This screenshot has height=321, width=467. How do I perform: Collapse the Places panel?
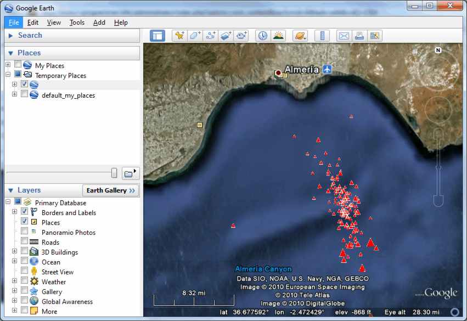[11, 53]
